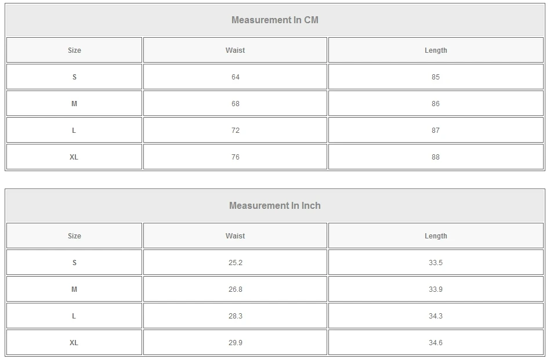Select the length value 34.6 cell

436,343
